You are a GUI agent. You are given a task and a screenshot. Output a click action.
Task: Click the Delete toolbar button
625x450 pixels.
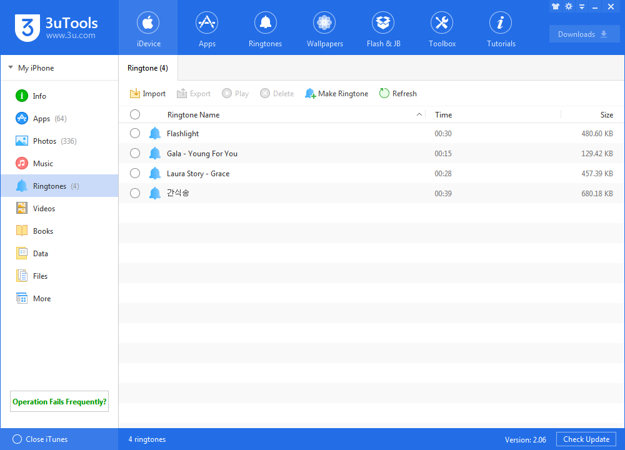(277, 94)
